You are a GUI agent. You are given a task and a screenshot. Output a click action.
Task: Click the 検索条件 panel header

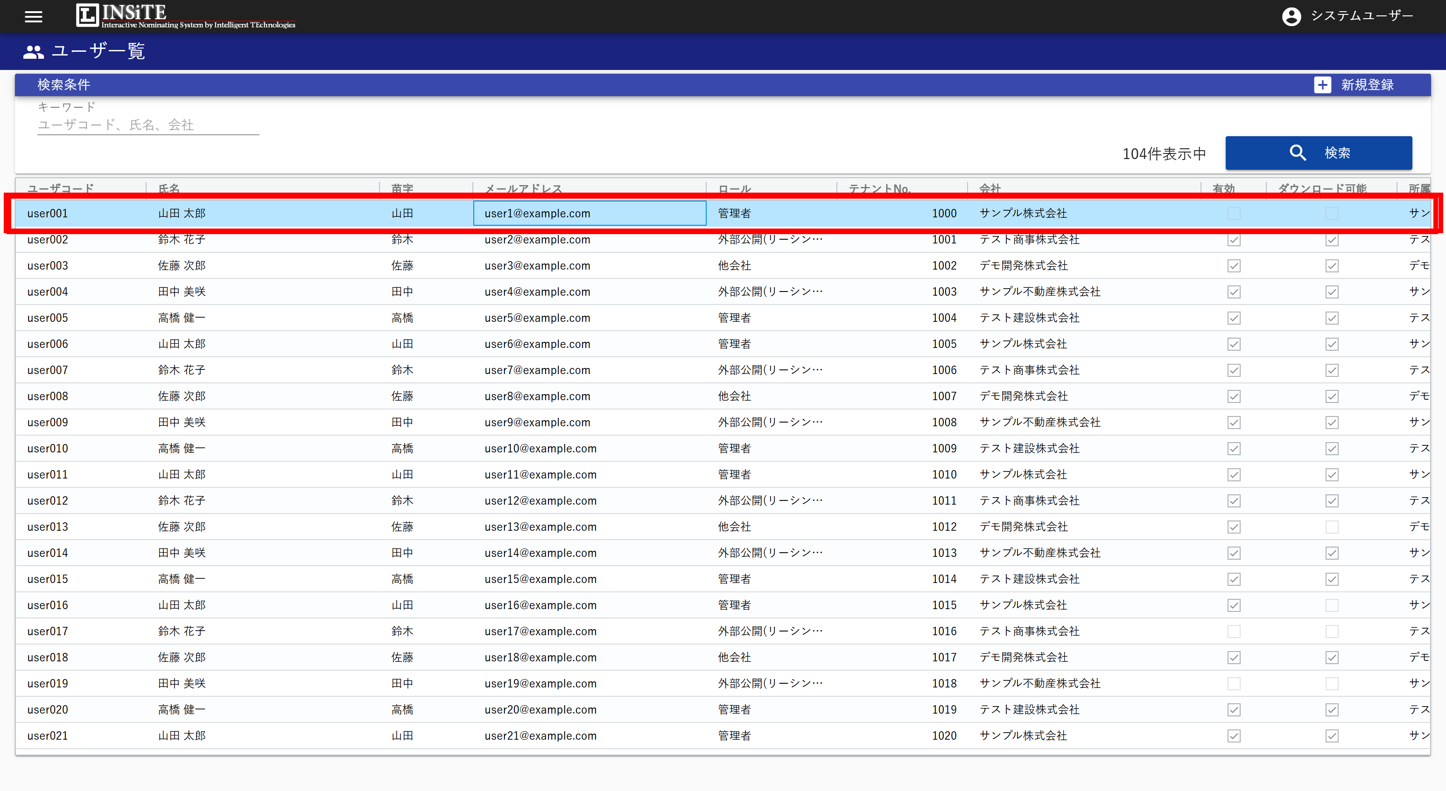[x=64, y=85]
